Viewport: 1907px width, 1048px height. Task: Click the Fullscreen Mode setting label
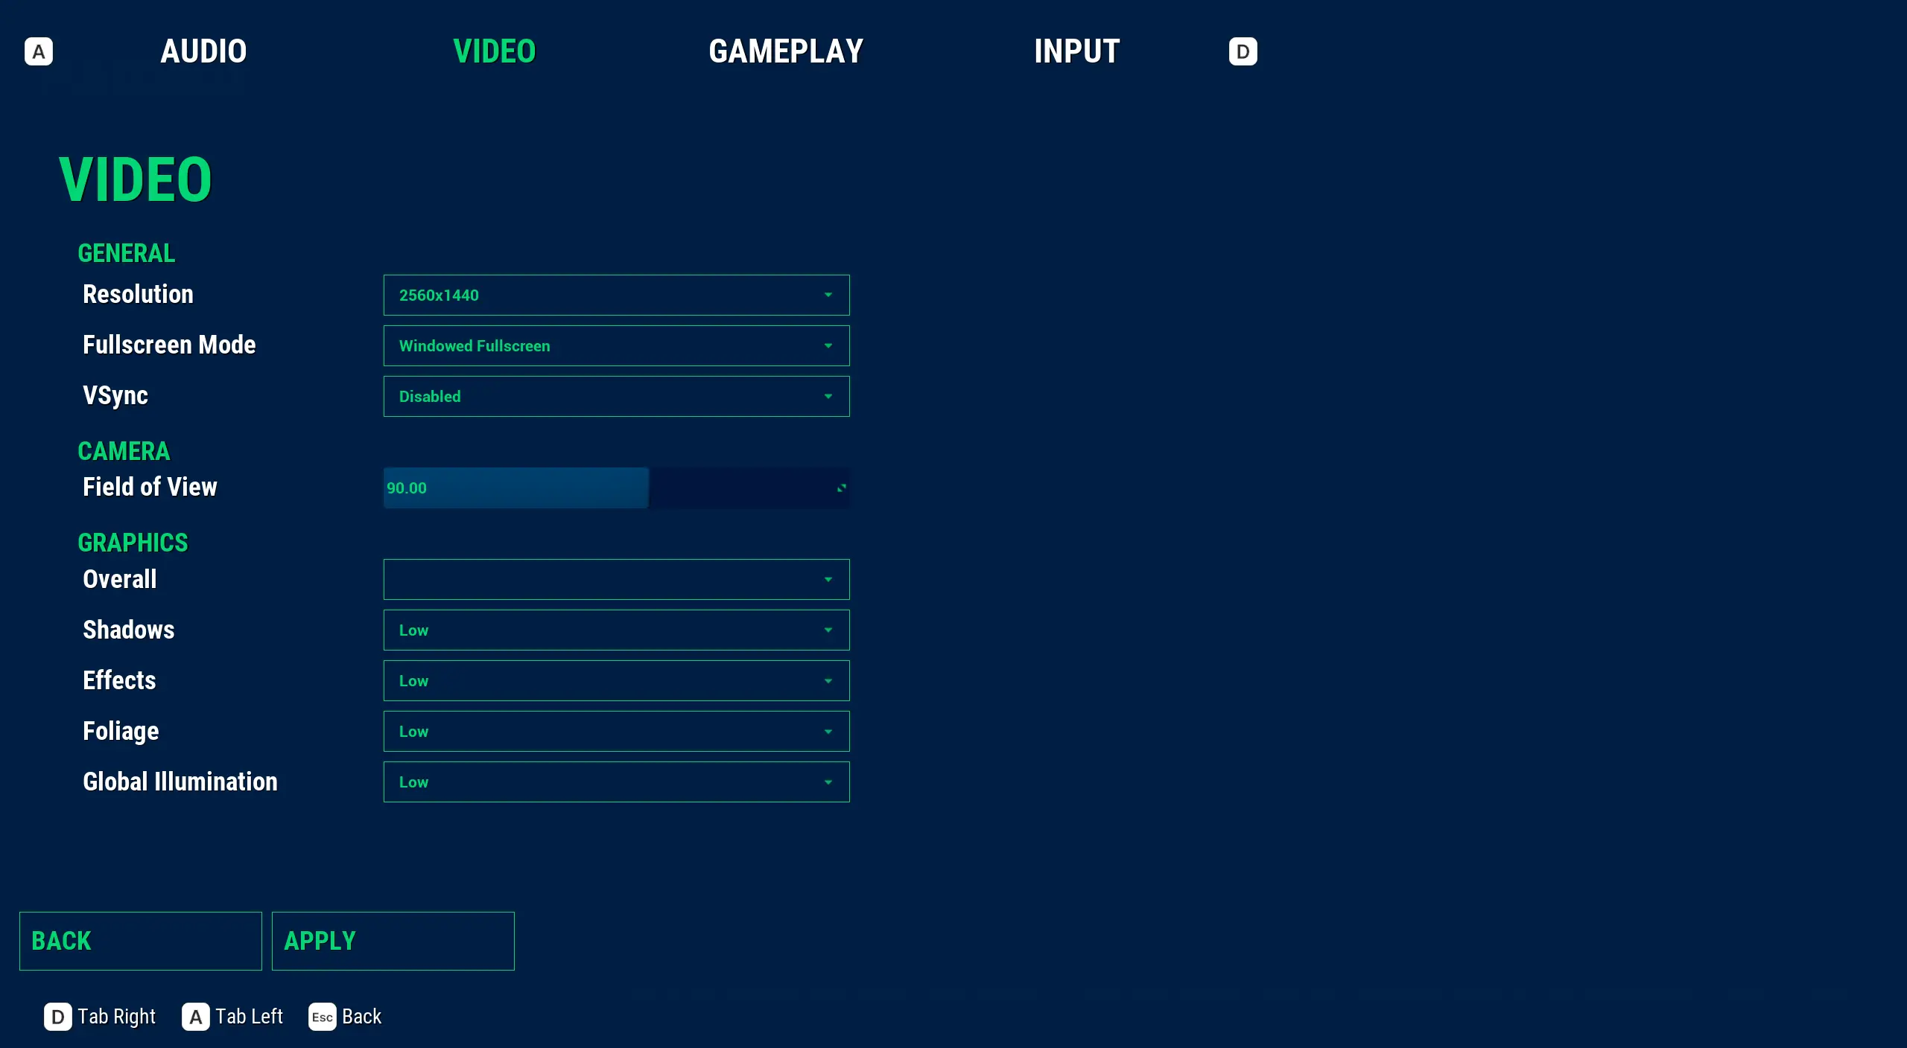coord(170,345)
